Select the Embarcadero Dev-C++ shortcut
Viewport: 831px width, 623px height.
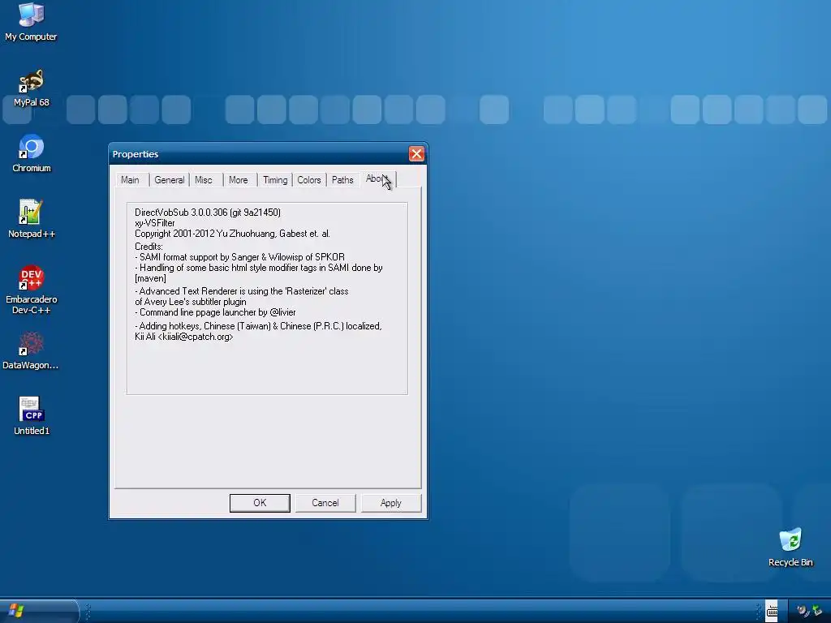point(32,290)
